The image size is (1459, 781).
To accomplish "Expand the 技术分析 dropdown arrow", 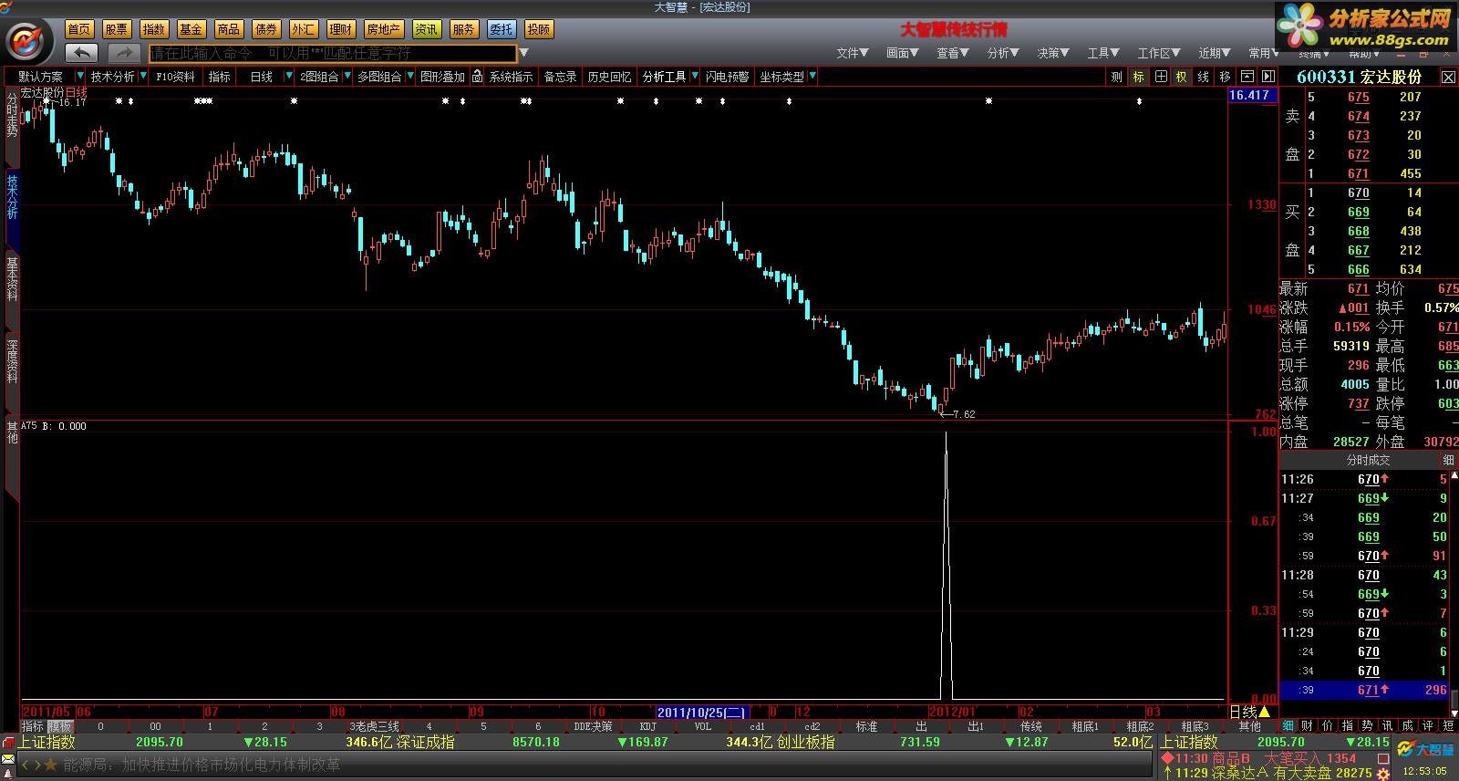I will tap(141, 77).
